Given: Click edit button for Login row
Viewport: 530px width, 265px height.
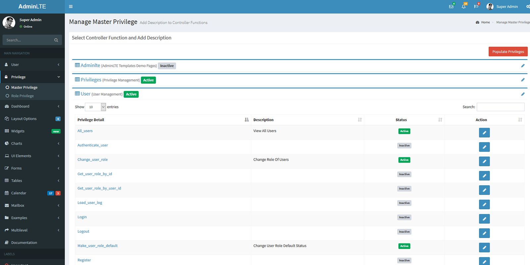Looking at the screenshot, I should click(x=484, y=219).
